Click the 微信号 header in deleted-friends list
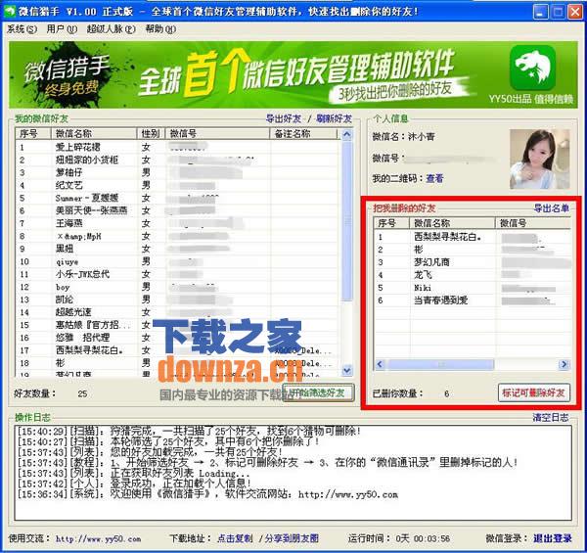 point(533,223)
